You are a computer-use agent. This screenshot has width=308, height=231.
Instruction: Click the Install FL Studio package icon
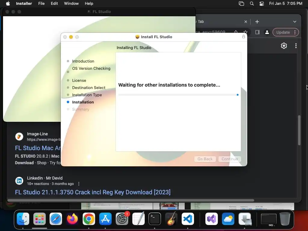[x=137, y=37]
